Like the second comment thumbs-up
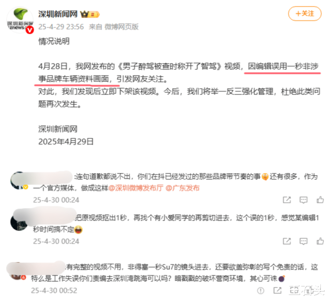 pos(320,241)
